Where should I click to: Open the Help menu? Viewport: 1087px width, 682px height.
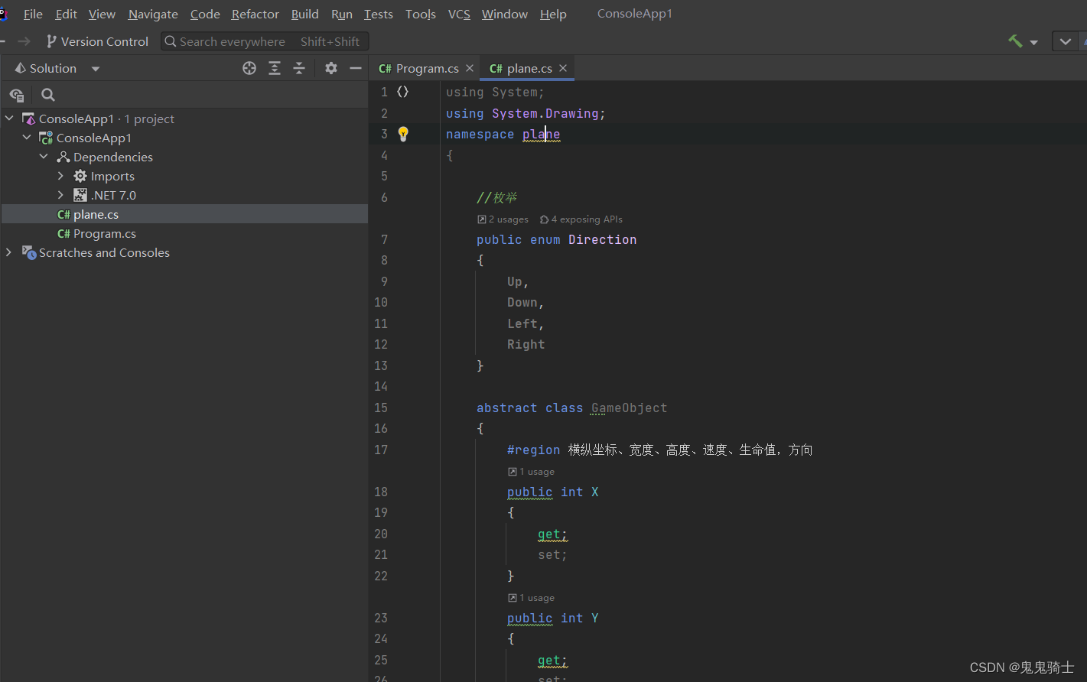point(553,14)
